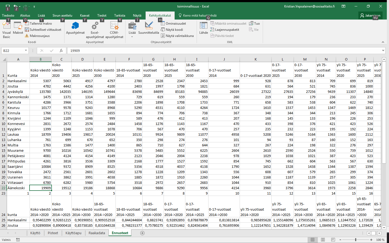This screenshot has width=389, height=243.
Task: Open the Makrot macros dialog
Action: pyautogui.click(x=18, y=28)
